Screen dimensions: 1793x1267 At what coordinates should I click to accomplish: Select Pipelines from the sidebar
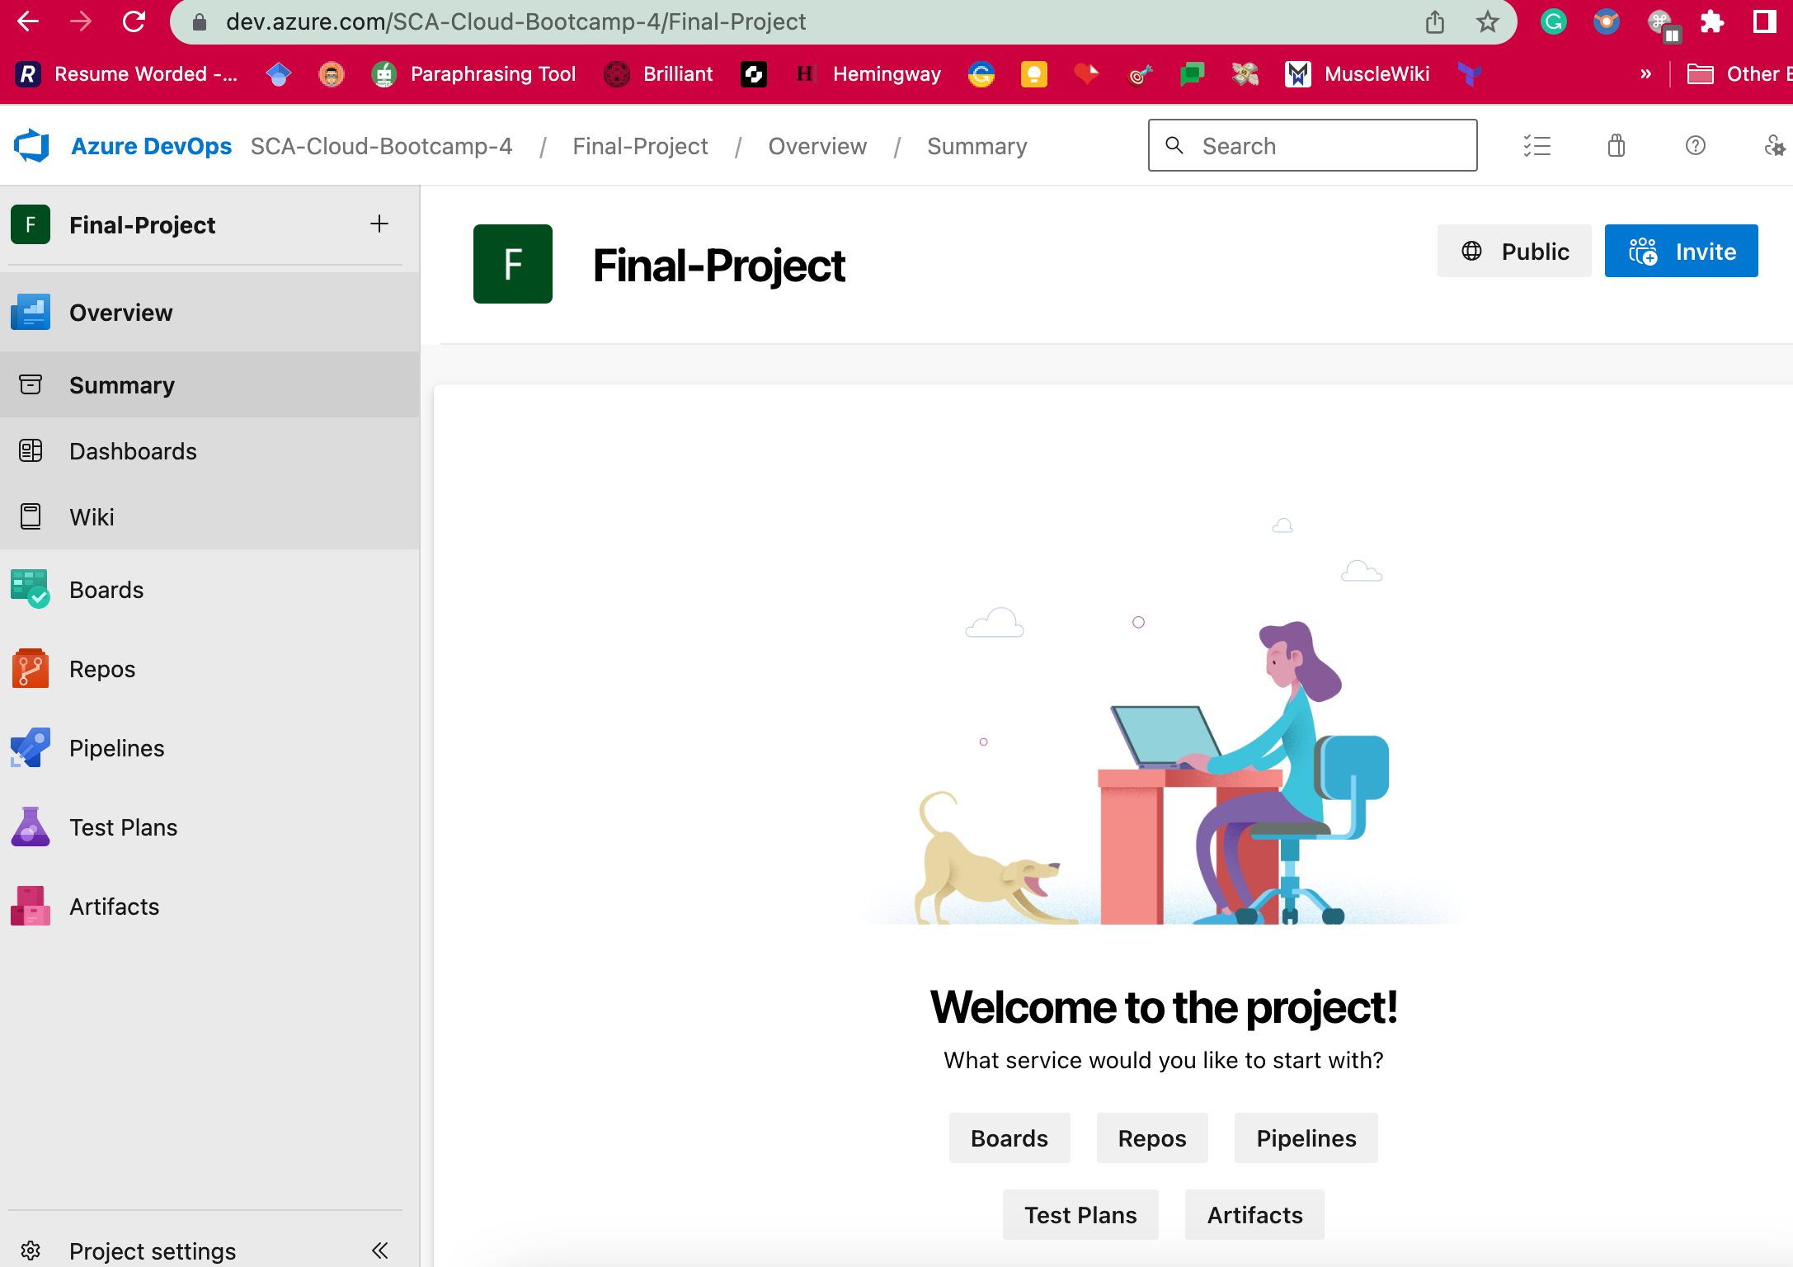(116, 747)
